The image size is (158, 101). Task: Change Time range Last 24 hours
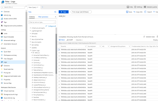point(81,12)
